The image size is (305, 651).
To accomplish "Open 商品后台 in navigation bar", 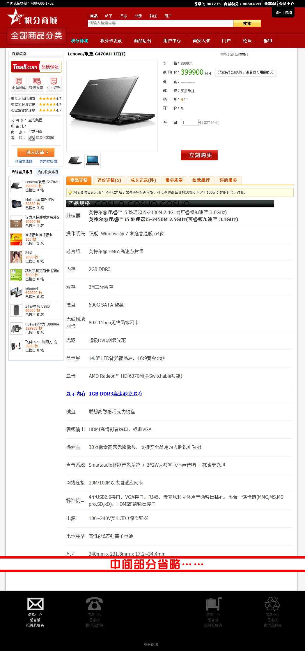I will (143, 41).
